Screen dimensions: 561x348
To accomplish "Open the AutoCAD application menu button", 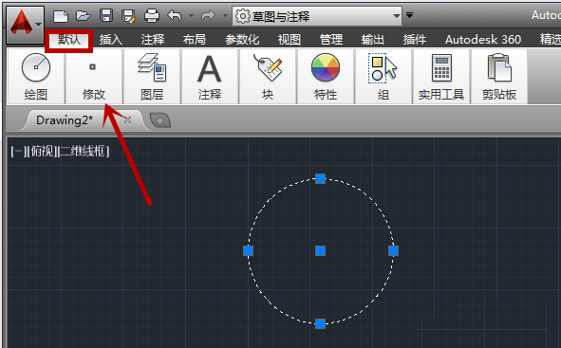I will tap(25, 25).
